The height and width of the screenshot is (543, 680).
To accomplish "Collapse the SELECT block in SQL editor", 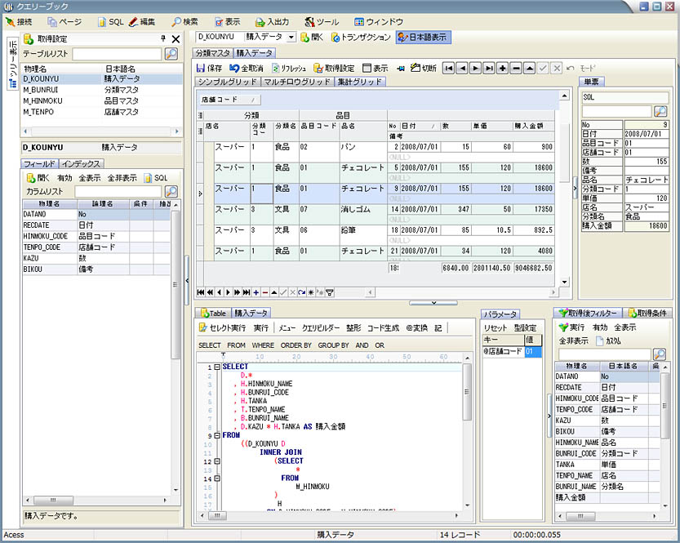I will 216,367.
